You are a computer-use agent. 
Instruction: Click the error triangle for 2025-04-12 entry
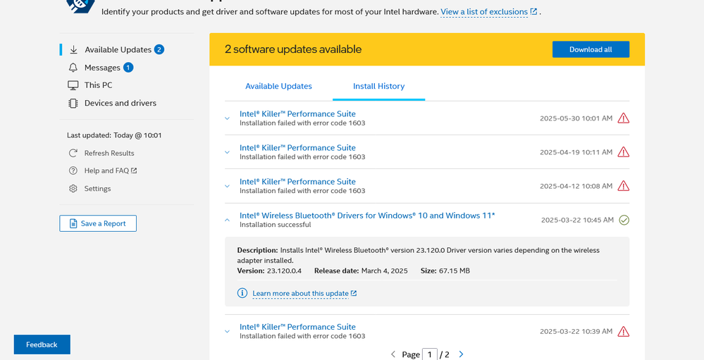[623, 186]
